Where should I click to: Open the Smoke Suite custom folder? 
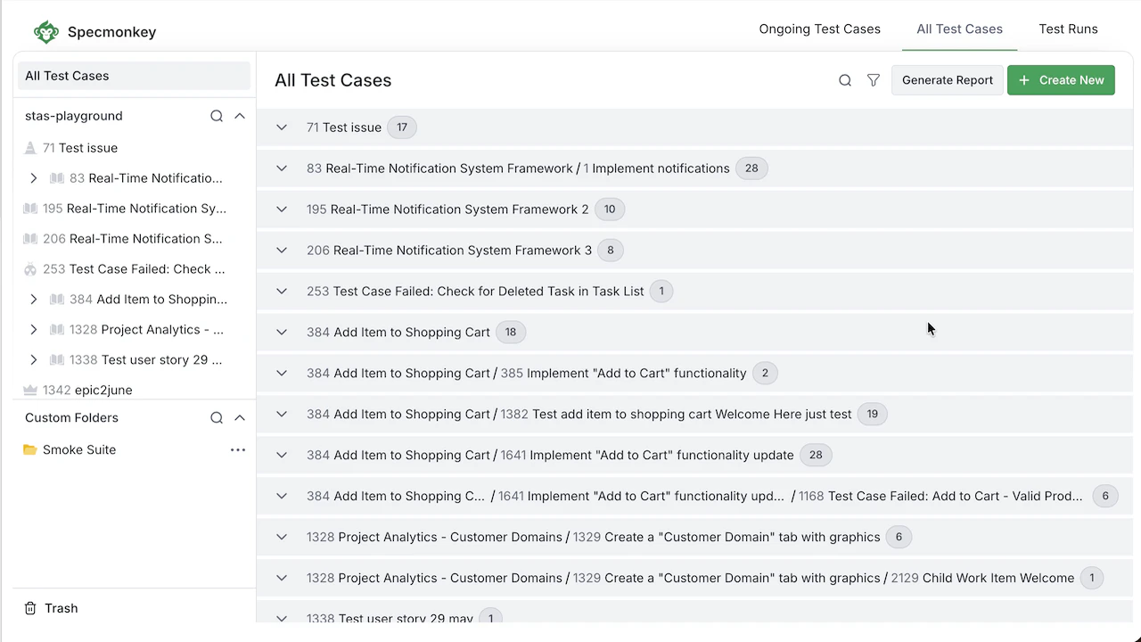(x=79, y=449)
